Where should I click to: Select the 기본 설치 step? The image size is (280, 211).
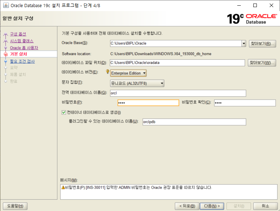[19, 54]
